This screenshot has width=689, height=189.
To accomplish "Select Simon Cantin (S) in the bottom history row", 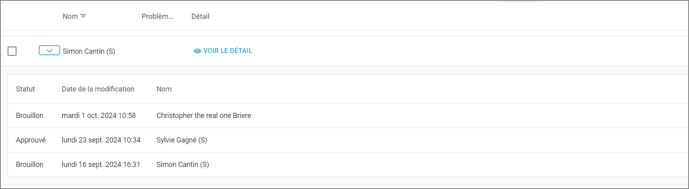I will 182,165.
